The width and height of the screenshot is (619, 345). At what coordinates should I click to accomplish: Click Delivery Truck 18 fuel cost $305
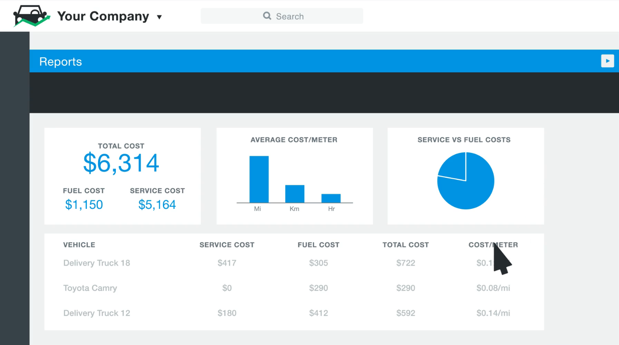(x=318, y=263)
